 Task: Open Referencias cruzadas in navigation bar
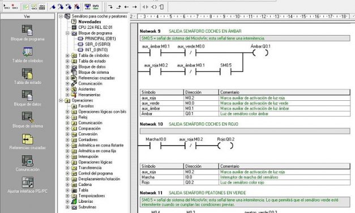point(27,142)
